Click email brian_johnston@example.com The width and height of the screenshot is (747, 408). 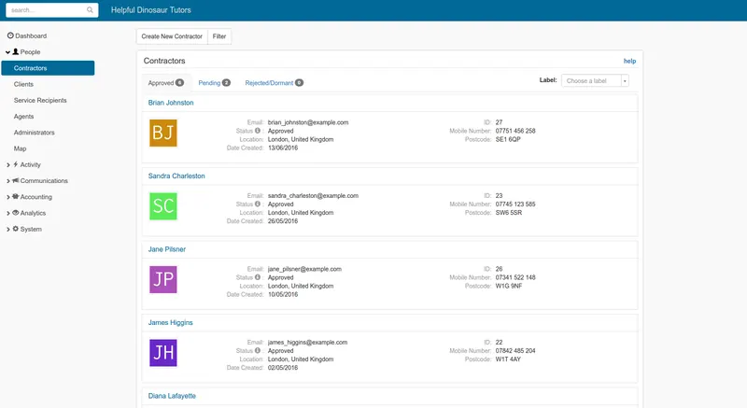click(x=308, y=122)
